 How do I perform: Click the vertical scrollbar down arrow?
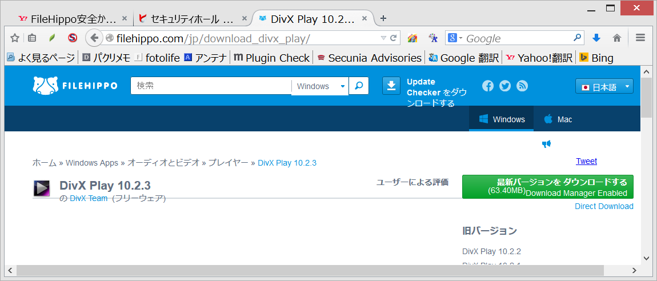point(647,258)
